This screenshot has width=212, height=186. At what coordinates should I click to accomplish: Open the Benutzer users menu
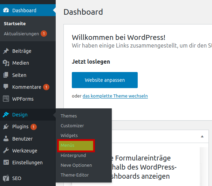(x=28, y=139)
